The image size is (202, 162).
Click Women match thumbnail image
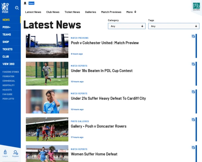click(47, 154)
